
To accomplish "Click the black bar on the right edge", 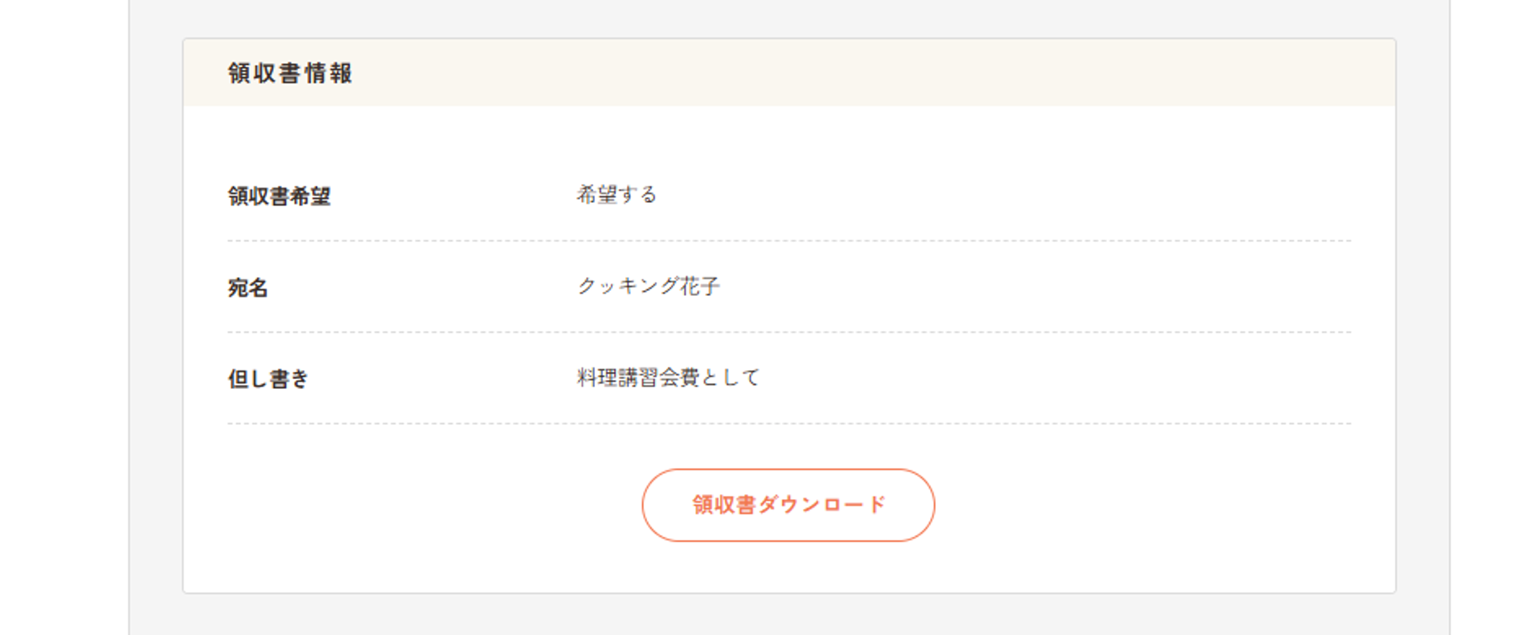I will coord(1492,318).
